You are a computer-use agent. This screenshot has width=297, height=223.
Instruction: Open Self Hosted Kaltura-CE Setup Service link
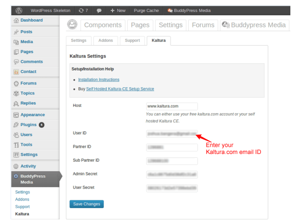120,89
